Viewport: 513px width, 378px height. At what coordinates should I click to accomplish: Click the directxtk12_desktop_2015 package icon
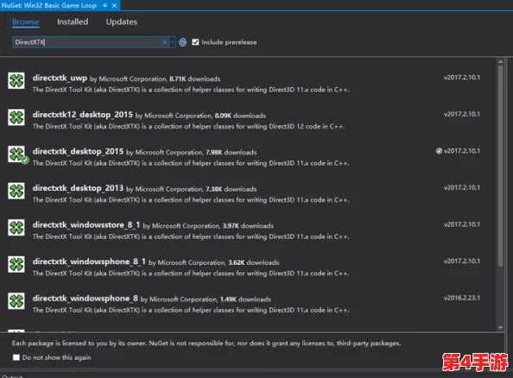pyautogui.click(x=16, y=117)
